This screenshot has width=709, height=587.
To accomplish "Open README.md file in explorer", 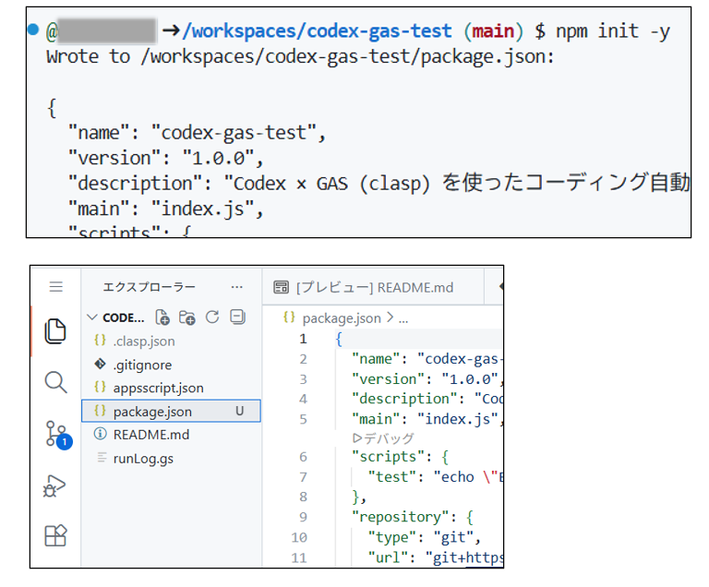I will tap(172, 435).
